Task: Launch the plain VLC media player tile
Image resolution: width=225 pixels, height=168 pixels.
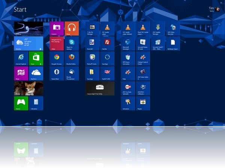Action: [x=107, y=29]
